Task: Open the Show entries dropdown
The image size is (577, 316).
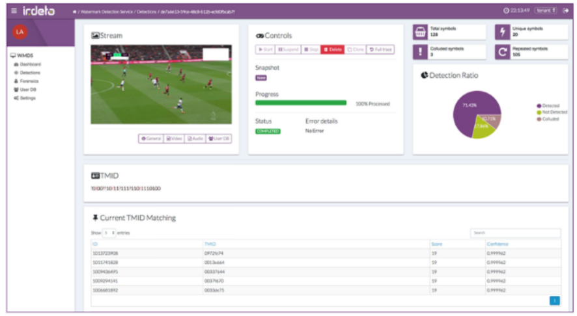Action: [109, 232]
